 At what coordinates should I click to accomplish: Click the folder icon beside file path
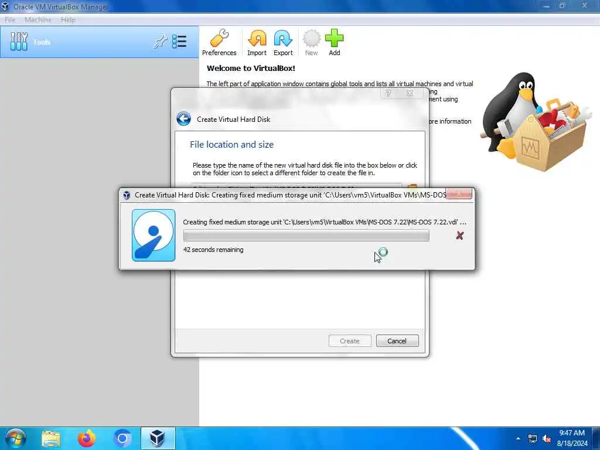(412, 187)
